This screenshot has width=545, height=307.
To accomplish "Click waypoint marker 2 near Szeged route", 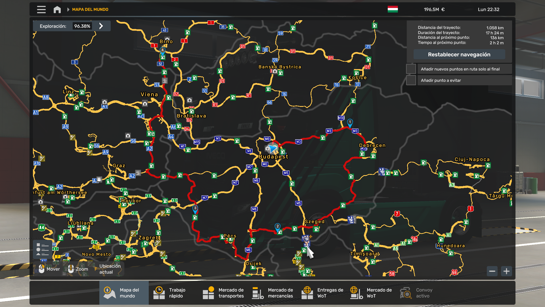I will tap(277, 227).
